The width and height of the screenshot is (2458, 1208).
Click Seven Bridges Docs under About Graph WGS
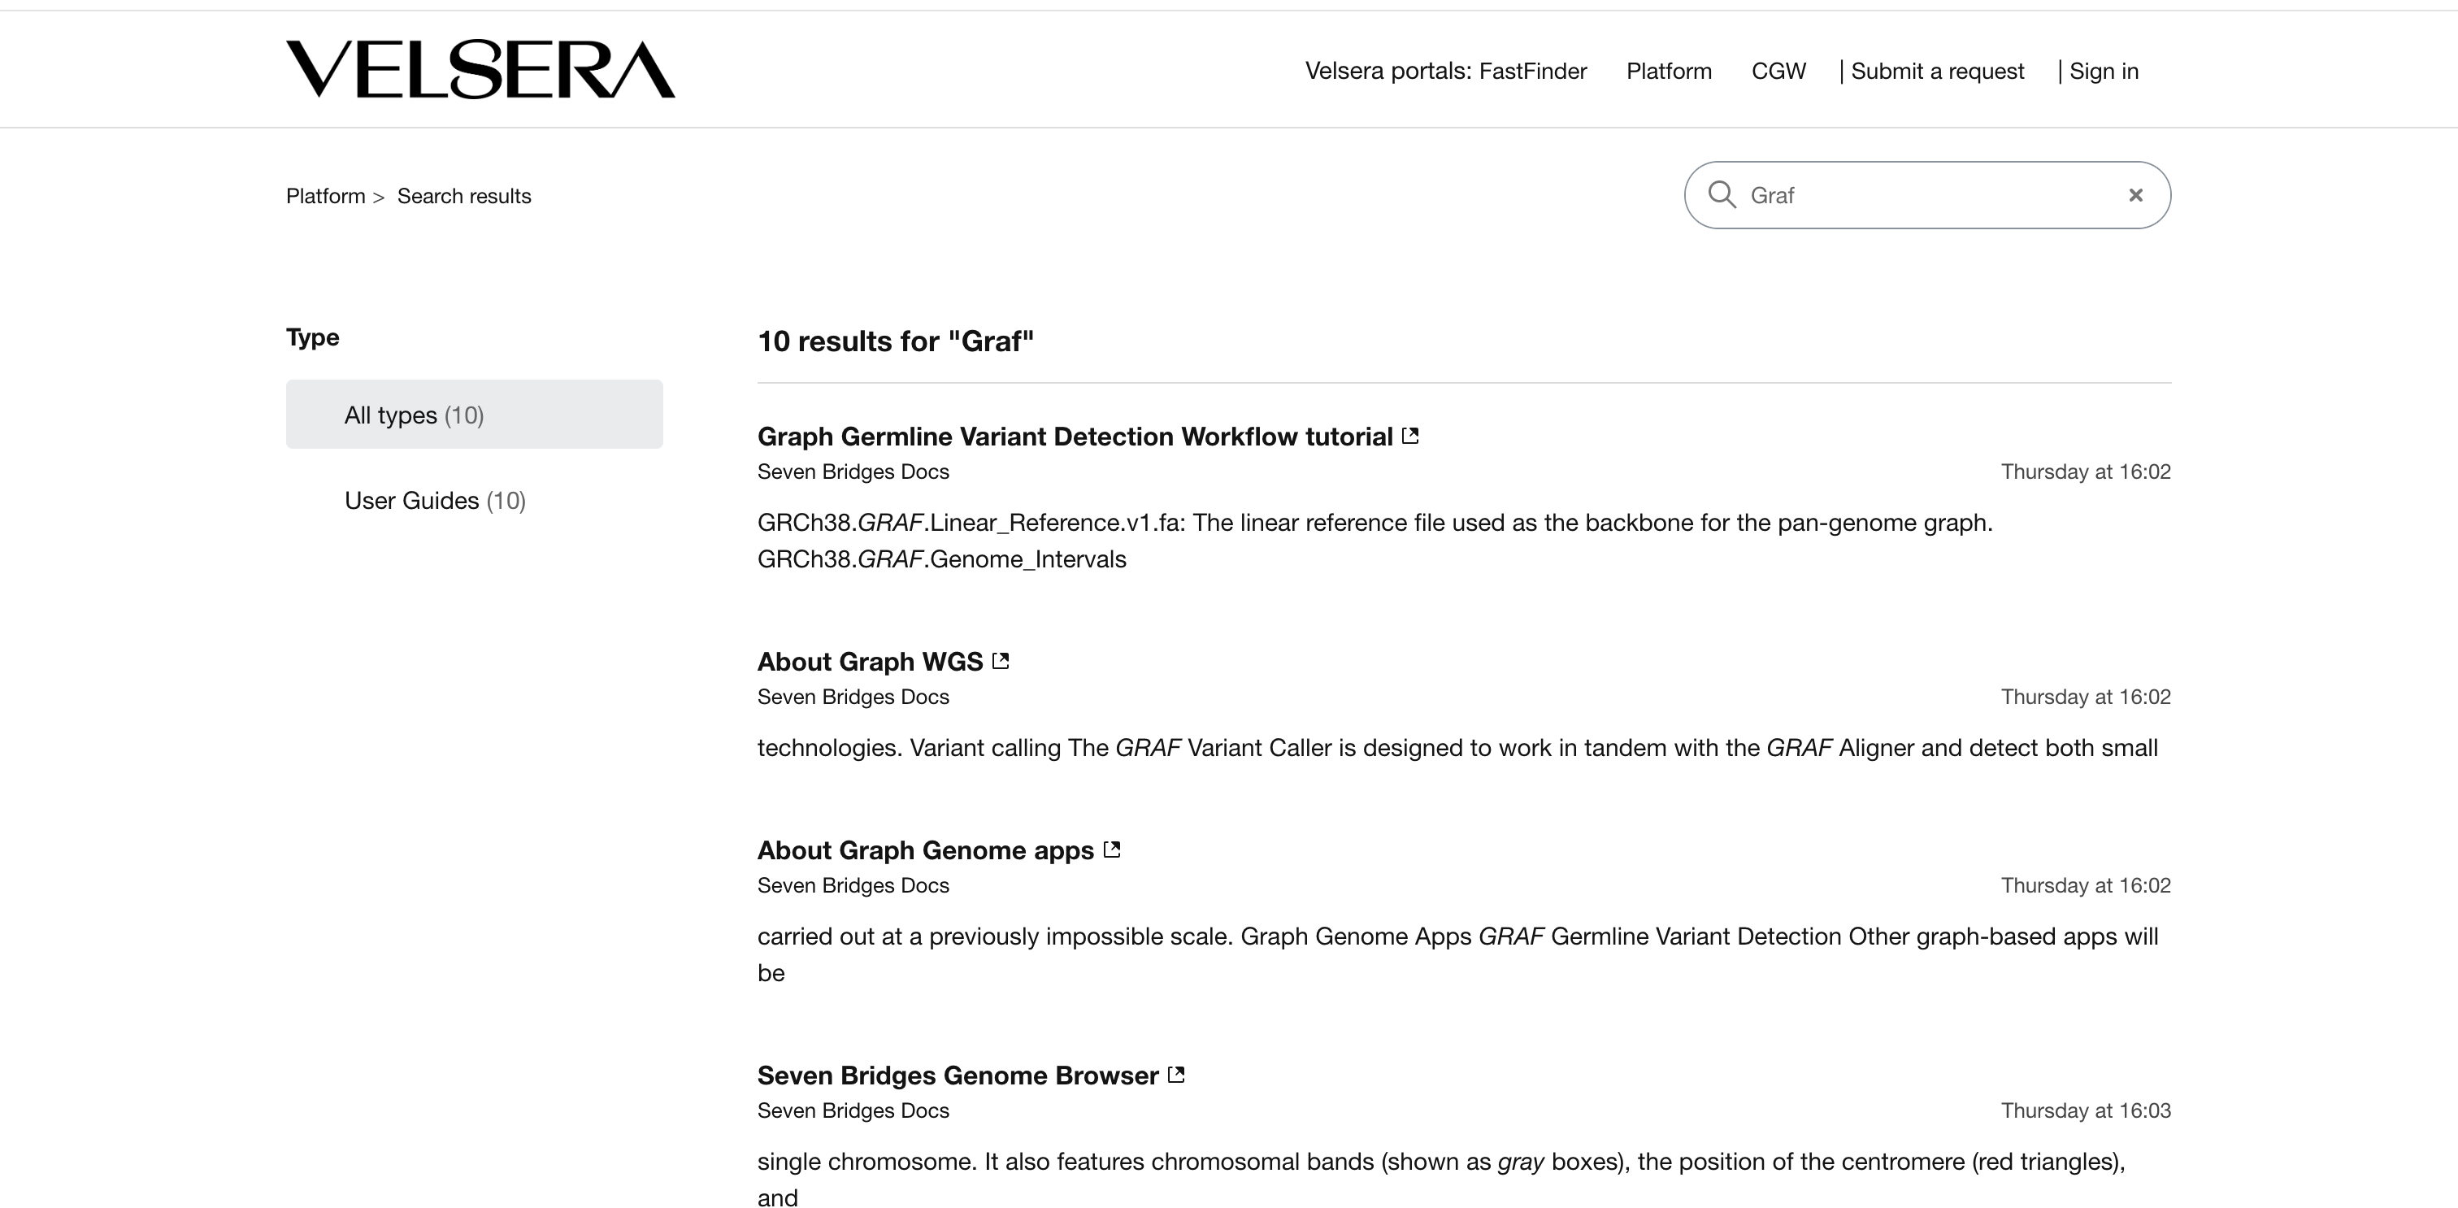click(853, 697)
